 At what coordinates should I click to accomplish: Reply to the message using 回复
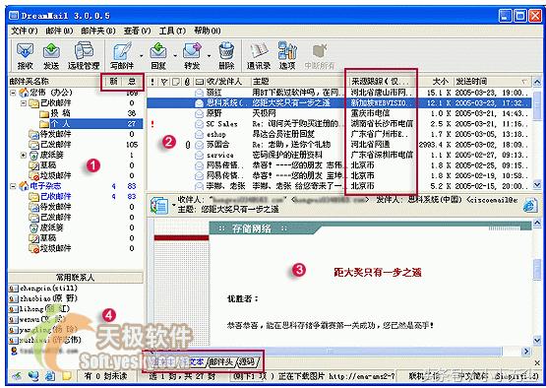tap(158, 55)
